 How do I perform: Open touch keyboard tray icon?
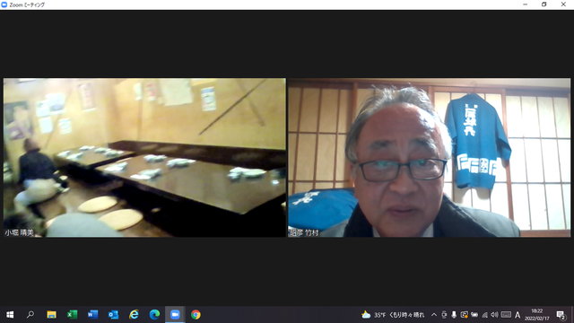coord(506,315)
